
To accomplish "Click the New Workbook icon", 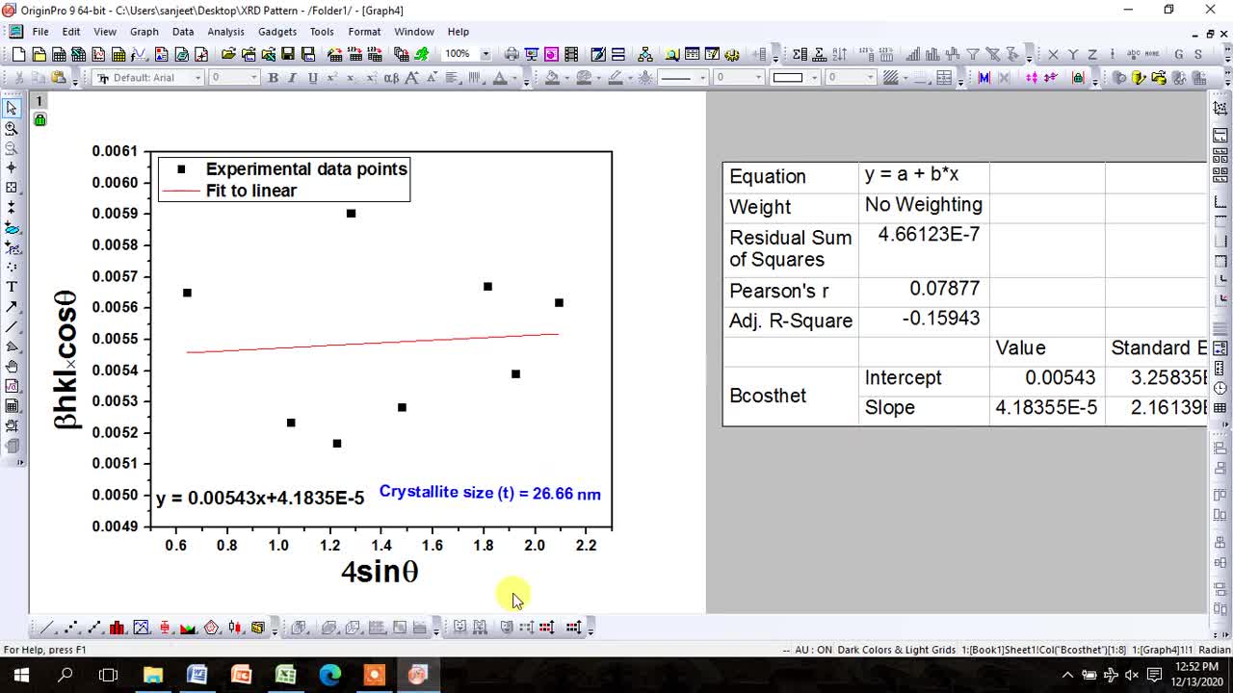I will [x=59, y=55].
